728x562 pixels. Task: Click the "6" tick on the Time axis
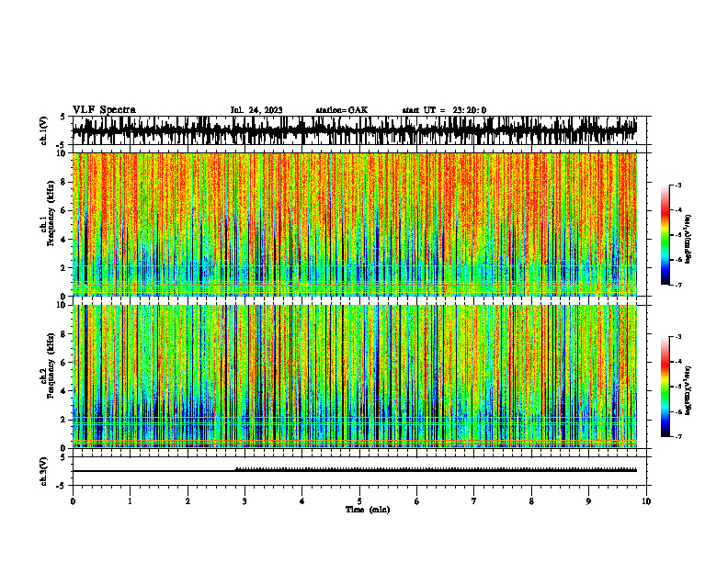pyautogui.click(x=417, y=501)
